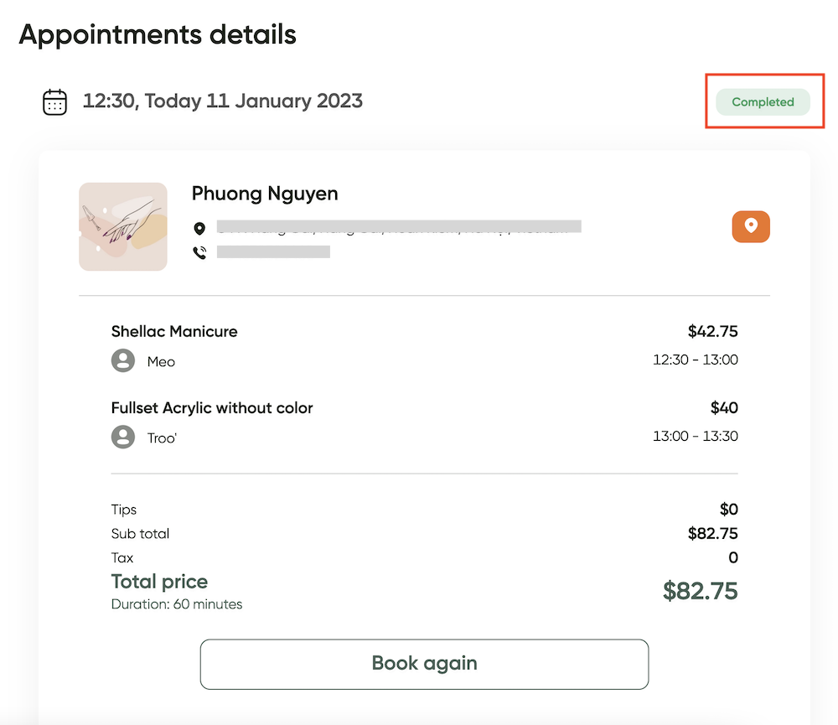Select Meo's staff avatar icon
The width and height of the screenshot is (838, 725).
pos(123,361)
